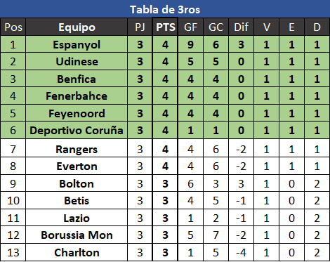This screenshot has width=330, height=262.
Task: Select the Espanyol team cell
Action: point(77,44)
